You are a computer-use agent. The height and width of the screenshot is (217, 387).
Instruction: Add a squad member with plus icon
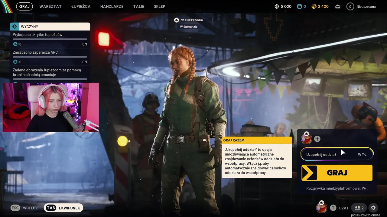[317, 139]
